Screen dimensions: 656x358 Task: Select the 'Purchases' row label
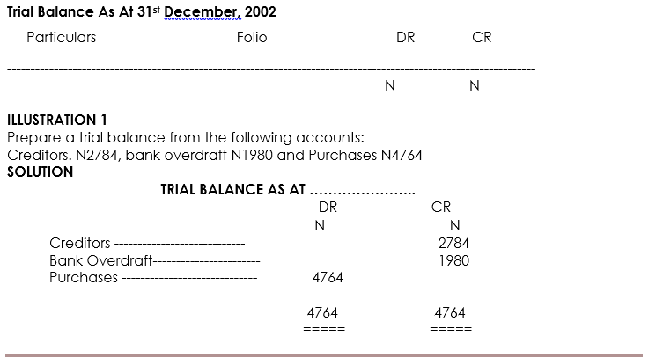click(84, 278)
